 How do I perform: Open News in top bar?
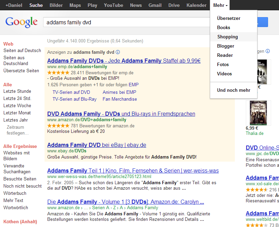click(x=136, y=5)
